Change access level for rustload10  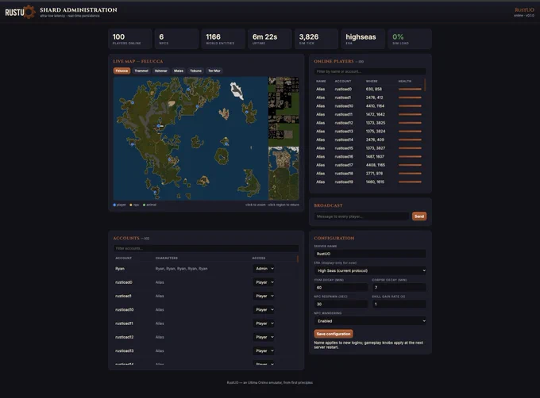click(264, 310)
